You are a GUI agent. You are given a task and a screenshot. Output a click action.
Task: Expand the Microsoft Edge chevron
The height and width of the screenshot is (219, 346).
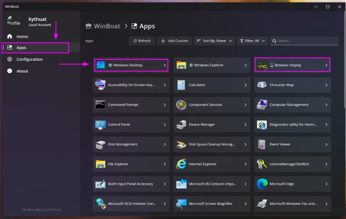click(x=326, y=184)
